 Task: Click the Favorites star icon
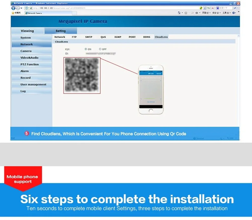point(13,13)
